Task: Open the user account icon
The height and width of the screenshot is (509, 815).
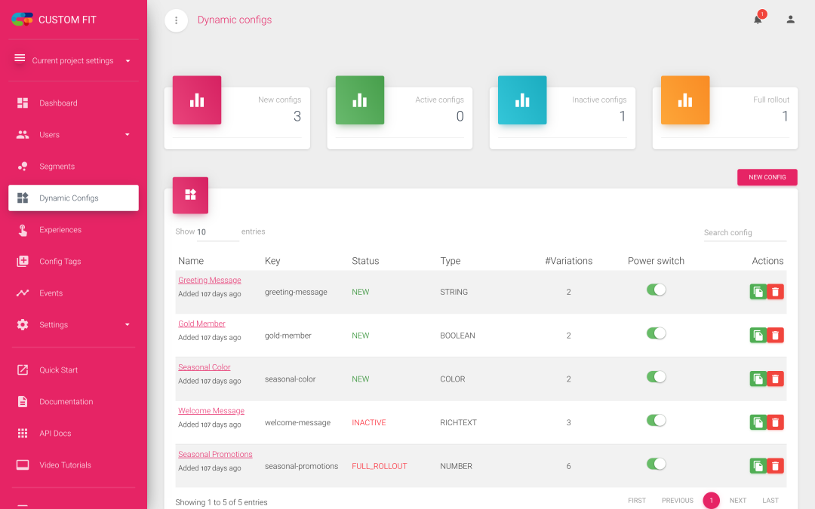Action: pos(790,20)
